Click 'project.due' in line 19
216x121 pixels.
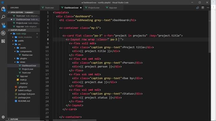coord(94,82)
